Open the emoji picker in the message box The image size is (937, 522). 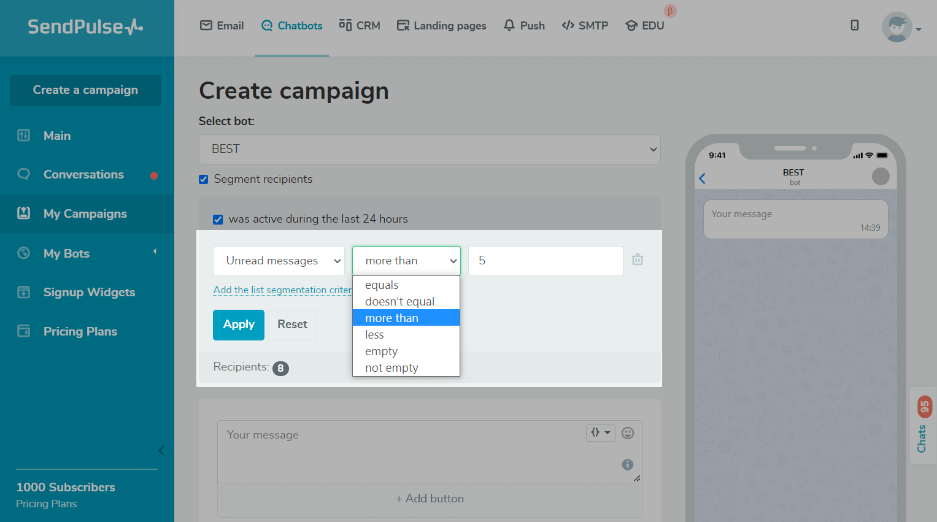click(x=627, y=433)
